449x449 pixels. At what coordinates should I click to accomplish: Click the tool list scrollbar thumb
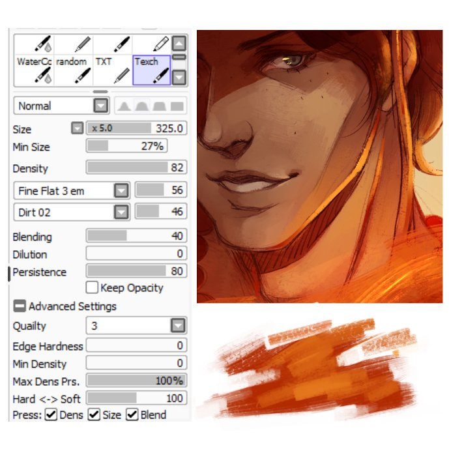click(x=179, y=57)
